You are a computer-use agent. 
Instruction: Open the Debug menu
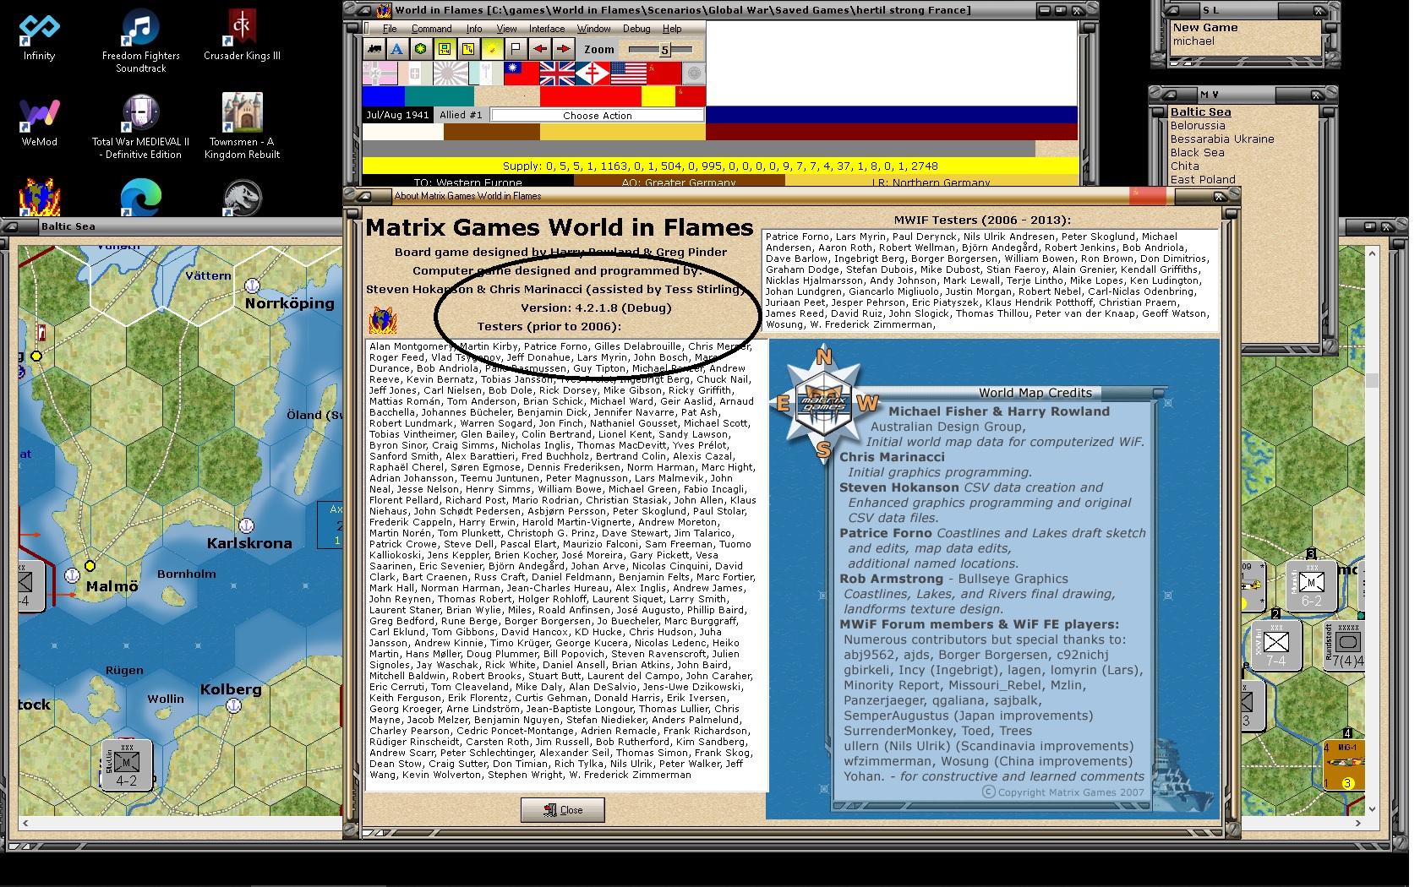coord(636,29)
